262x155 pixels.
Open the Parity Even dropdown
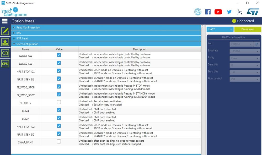245,58
